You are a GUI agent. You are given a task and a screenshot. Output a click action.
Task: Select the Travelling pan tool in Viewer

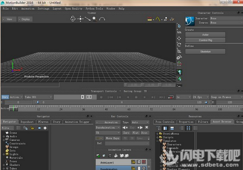(80, 19)
